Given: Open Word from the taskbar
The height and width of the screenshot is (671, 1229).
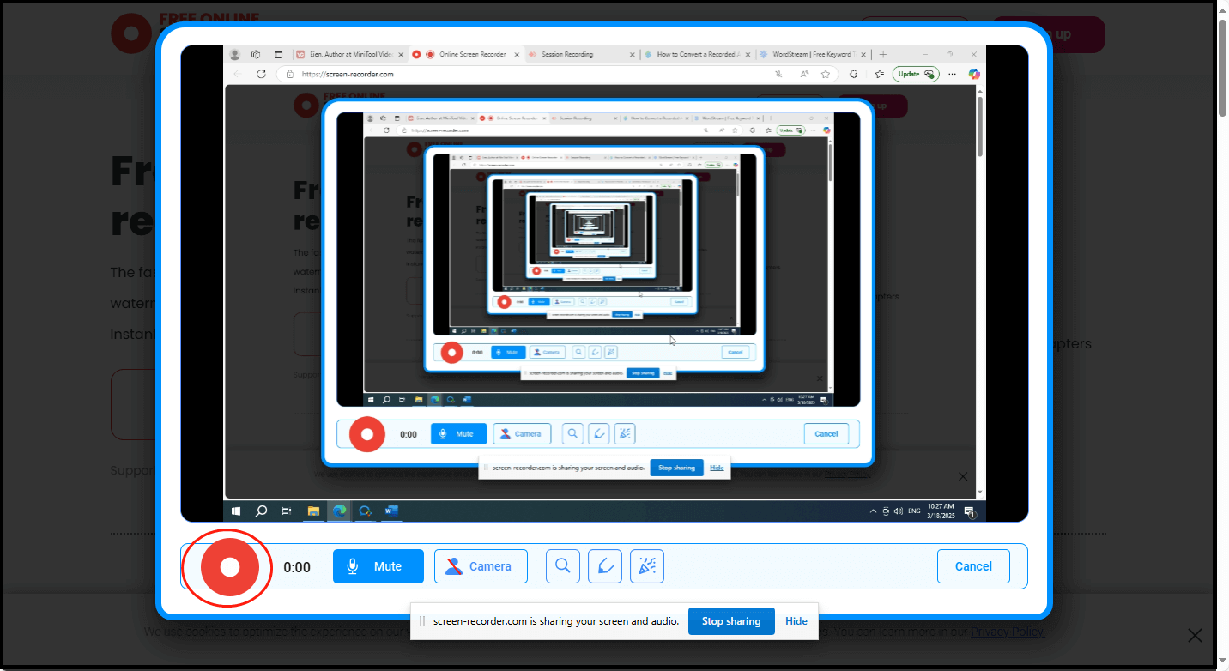Looking at the screenshot, I should tap(391, 511).
